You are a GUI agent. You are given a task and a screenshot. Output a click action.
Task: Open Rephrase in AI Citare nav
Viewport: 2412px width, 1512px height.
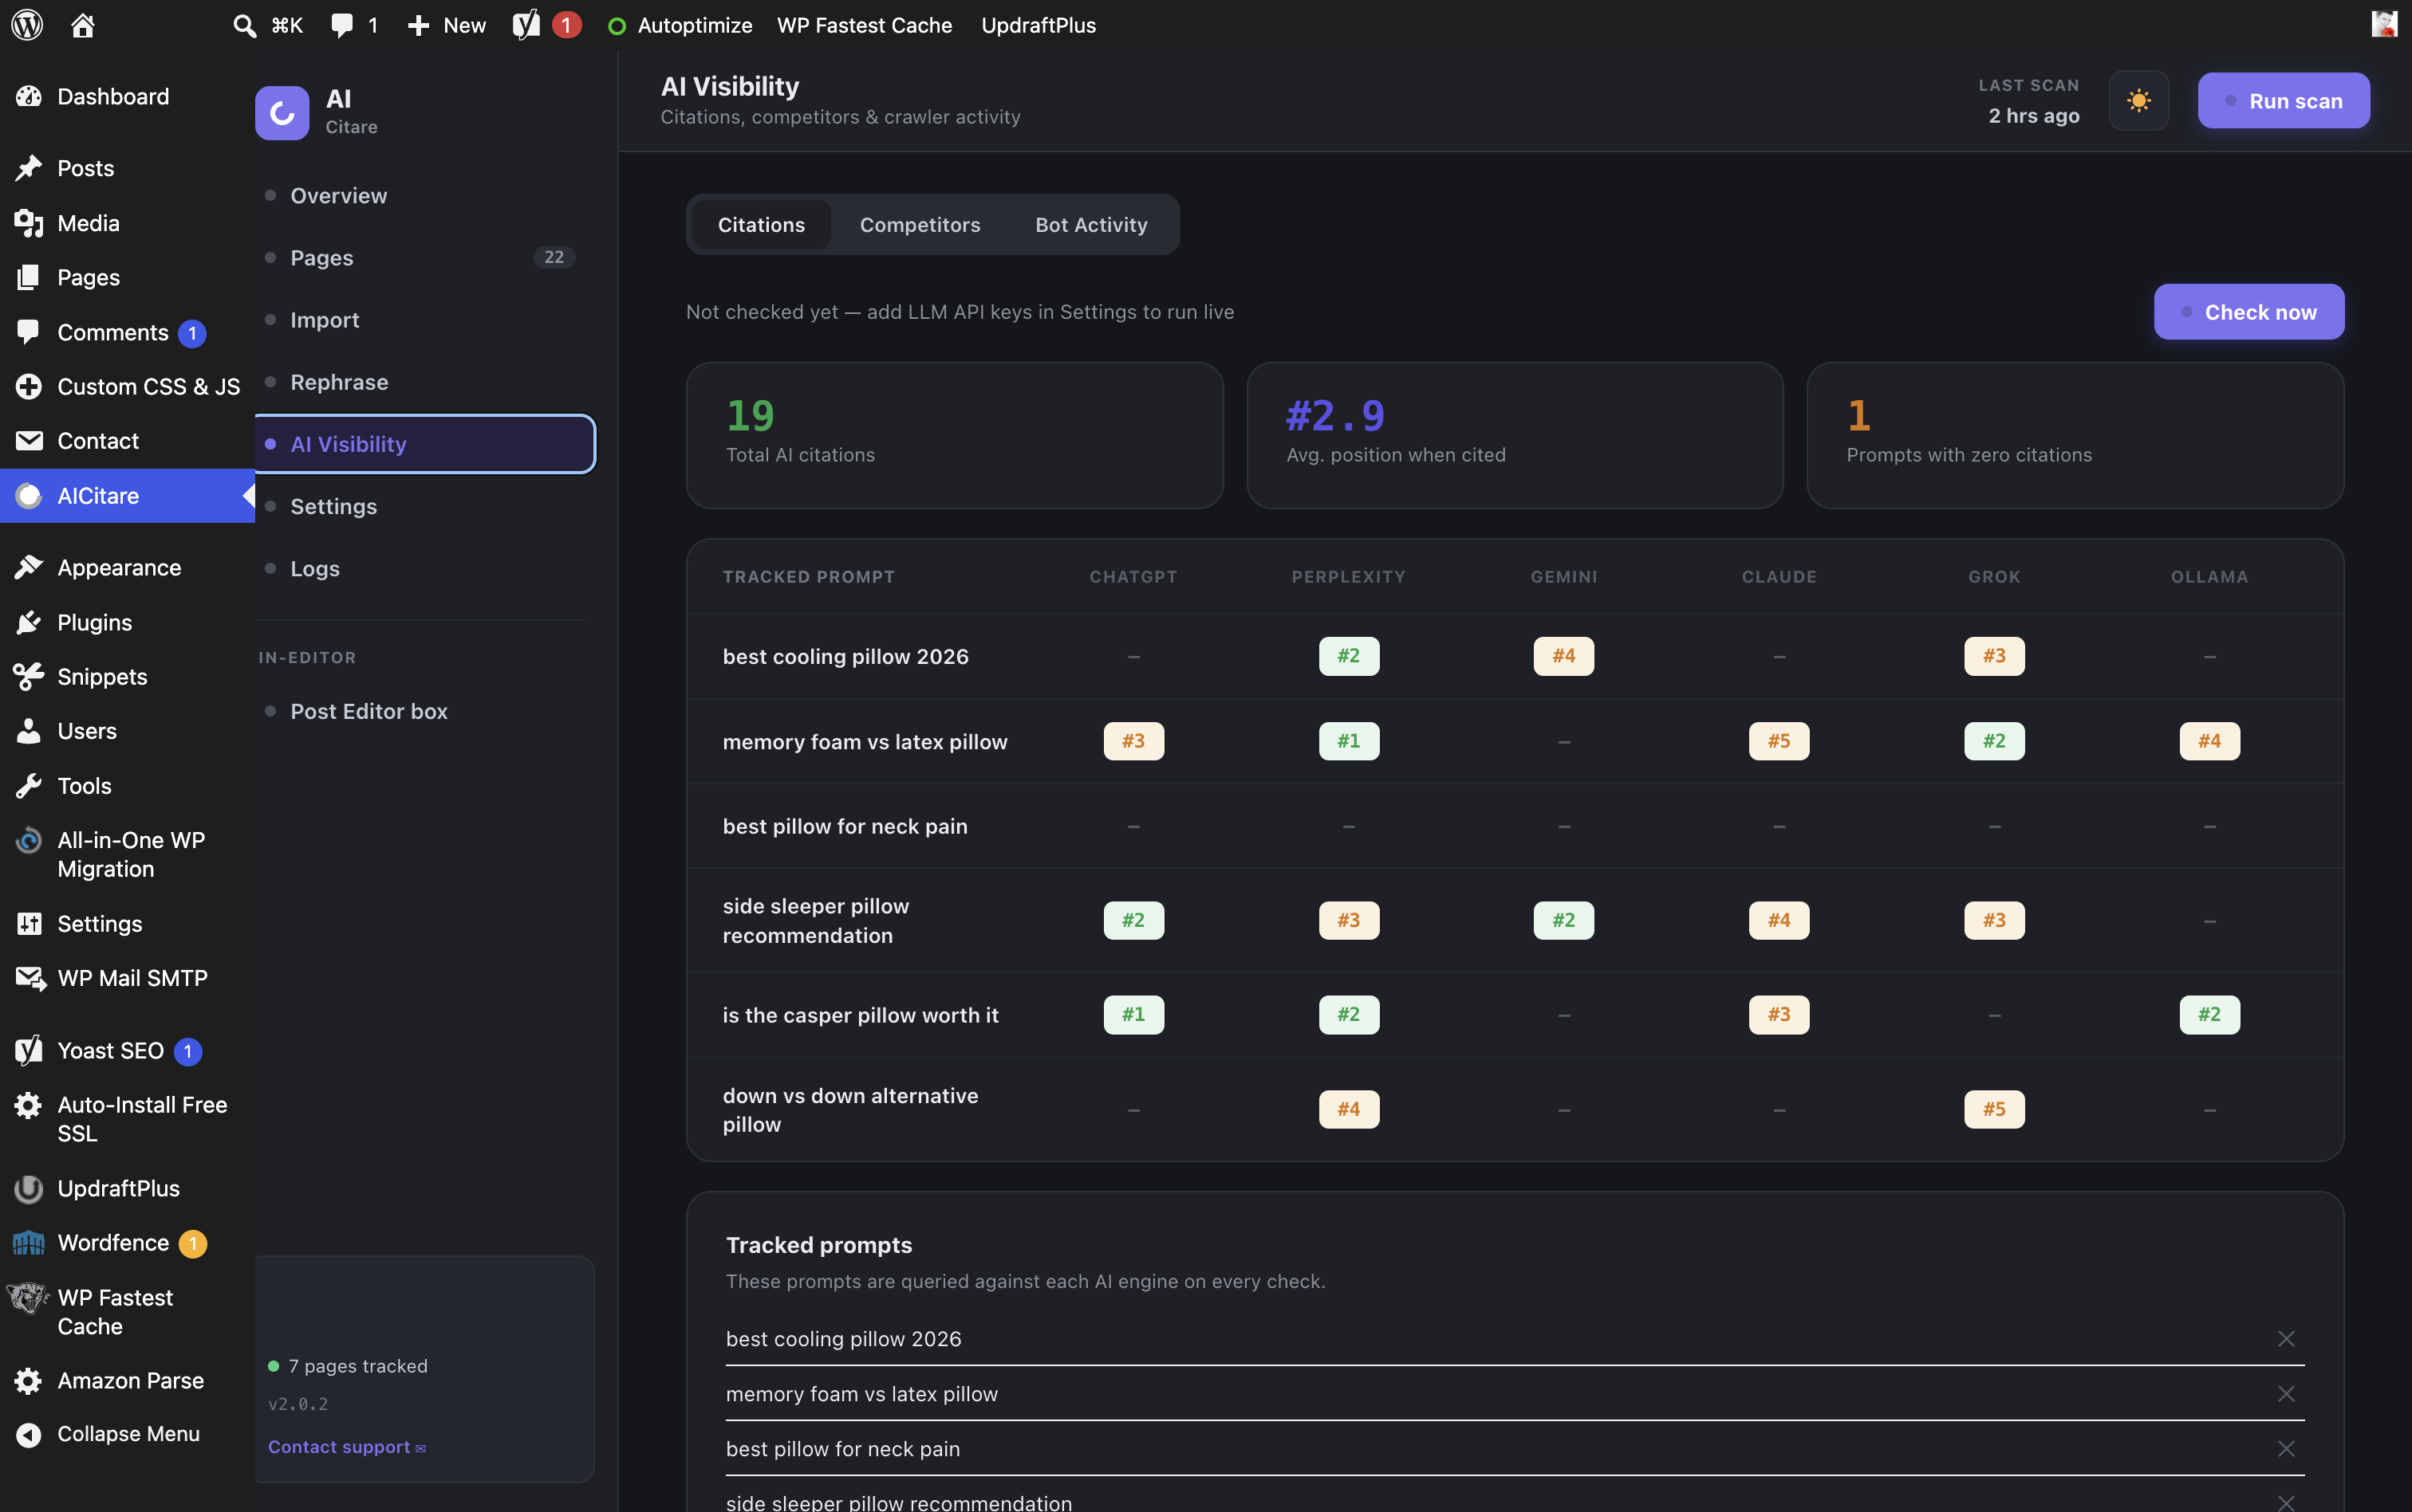point(425,382)
